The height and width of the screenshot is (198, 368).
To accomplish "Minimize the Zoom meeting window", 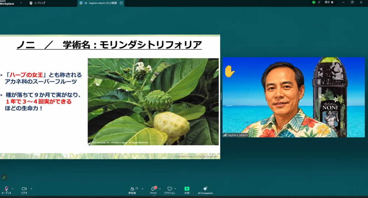I will pos(343,2).
